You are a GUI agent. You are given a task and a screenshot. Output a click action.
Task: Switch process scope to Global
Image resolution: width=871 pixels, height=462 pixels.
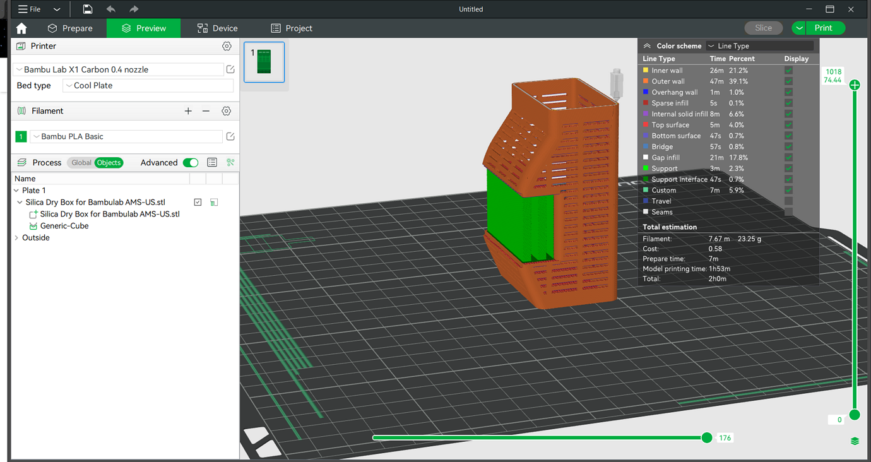click(81, 163)
